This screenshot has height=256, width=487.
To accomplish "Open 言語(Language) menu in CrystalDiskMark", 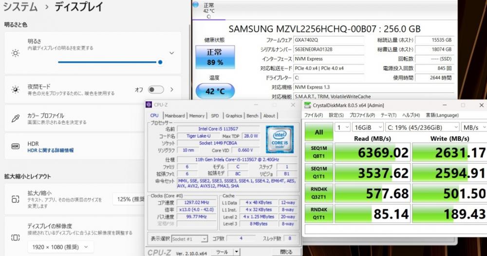I will pos(442,115).
